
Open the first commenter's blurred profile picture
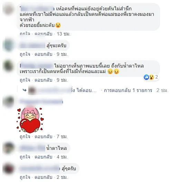[x=8, y=9]
